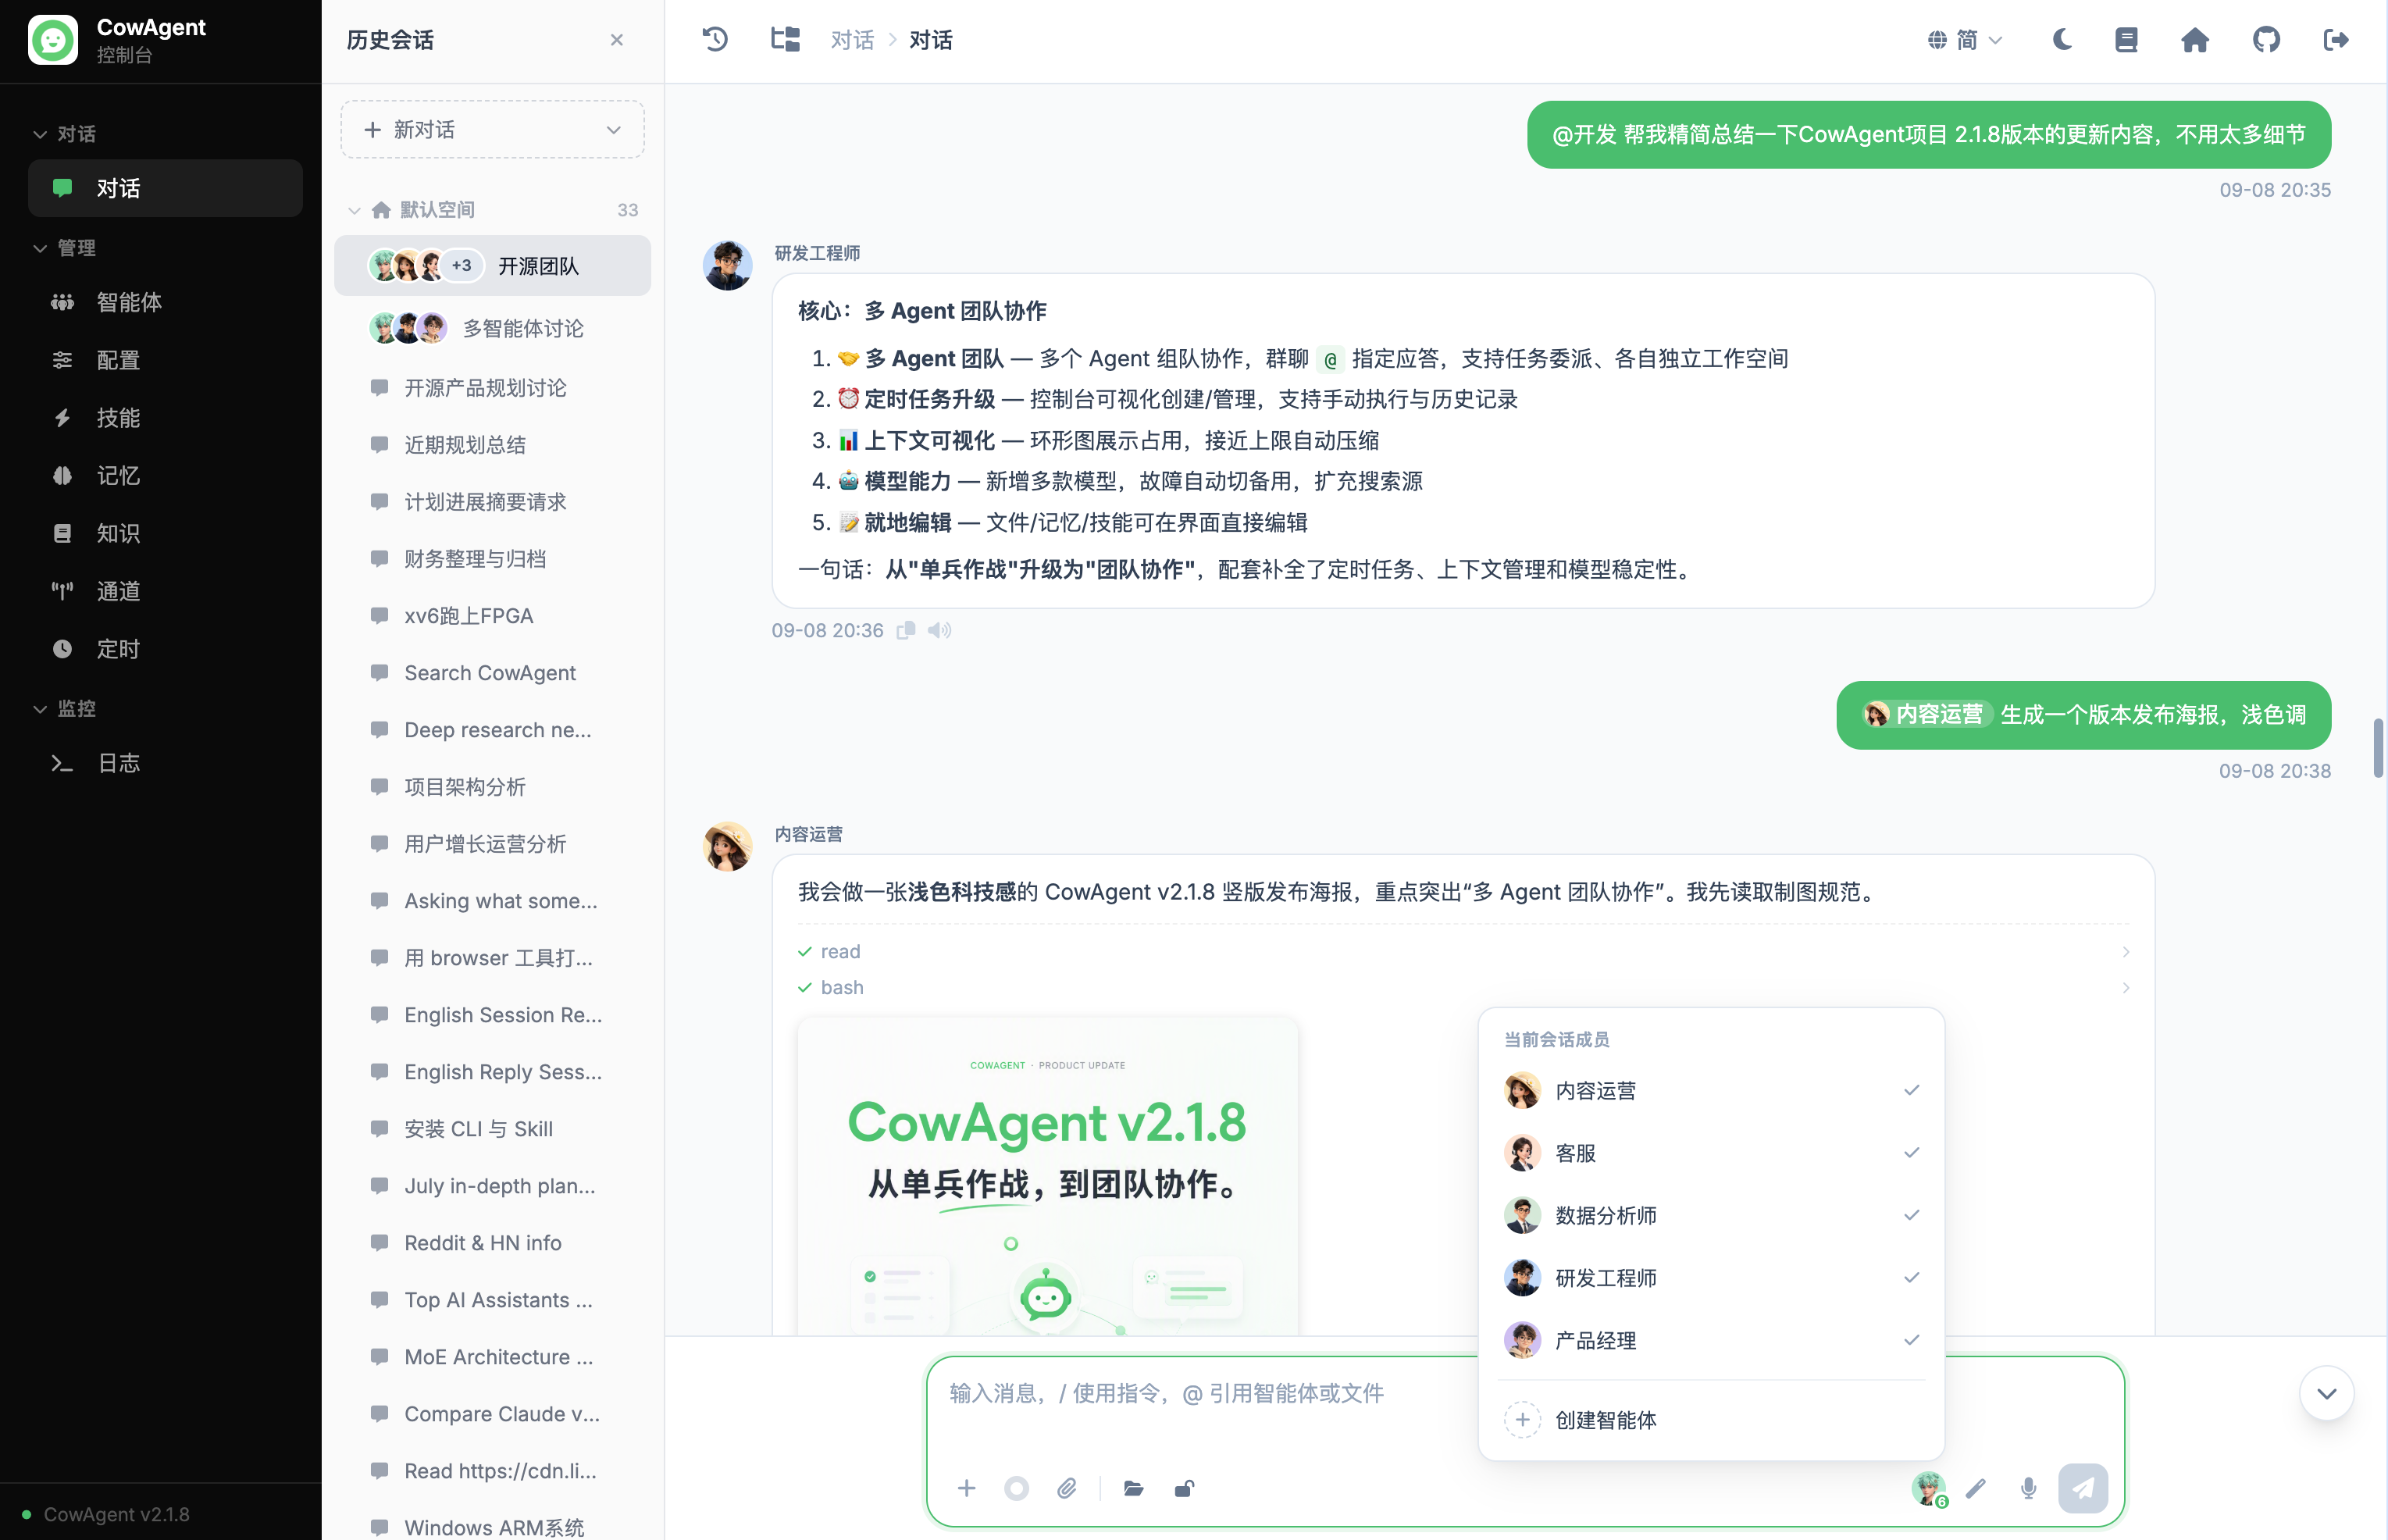Click the chat area vertical scrollbar
The height and width of the screenshot is (1540, 2388).
(x=2378, y=748)
